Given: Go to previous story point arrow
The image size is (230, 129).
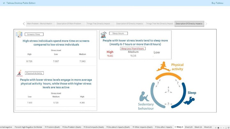Looking at the screenshot, I should (x=24, y=24).
